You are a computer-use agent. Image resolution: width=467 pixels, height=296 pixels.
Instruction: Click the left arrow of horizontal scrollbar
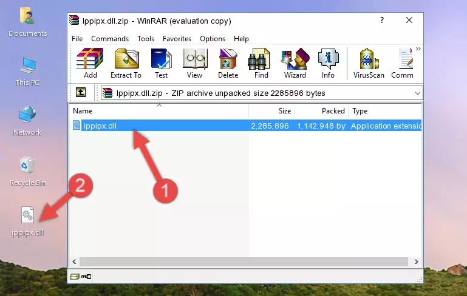click(75, 262)
